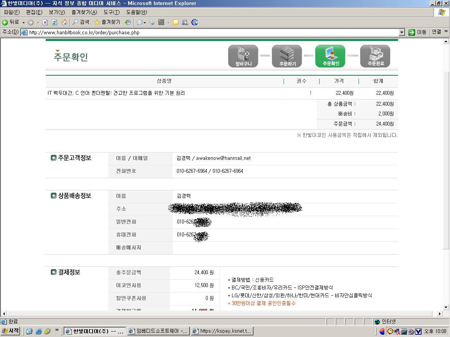Open the 시작 Start menu
This screenshot has height=337, width=450.
11,331
